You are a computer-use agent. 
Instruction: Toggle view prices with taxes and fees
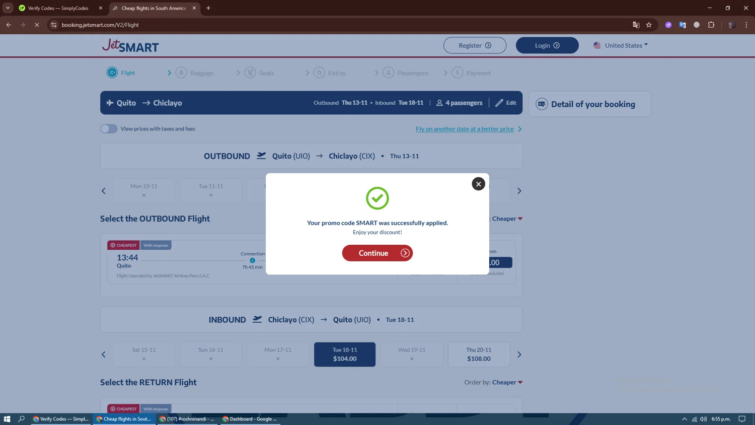[x=109, y=129]
